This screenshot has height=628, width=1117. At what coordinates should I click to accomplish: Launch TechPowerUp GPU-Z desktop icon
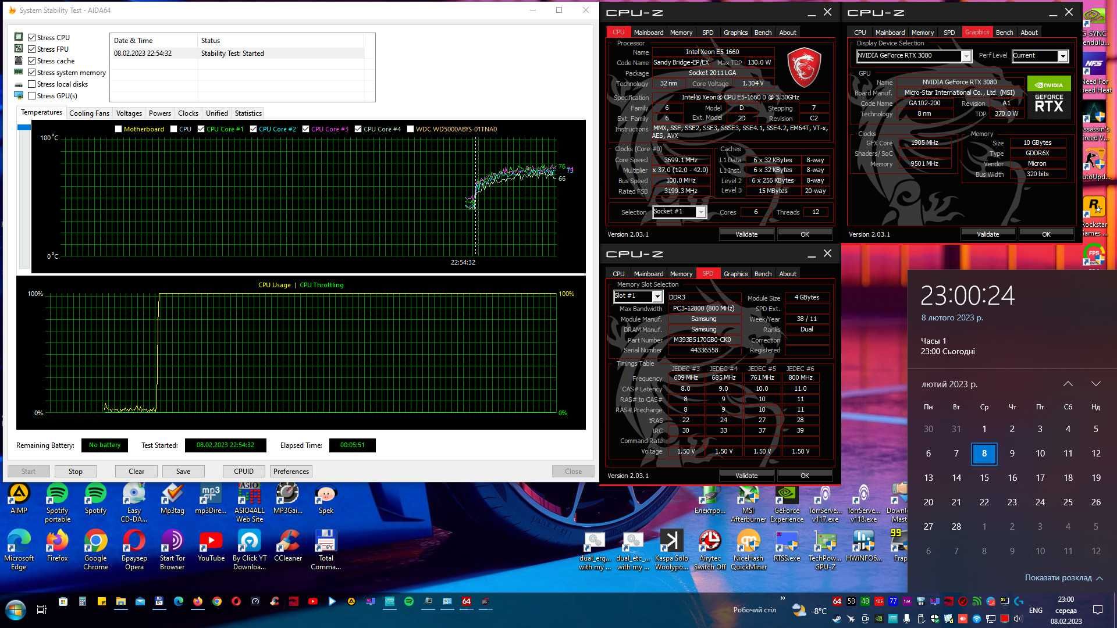click(x=825, y=550)
